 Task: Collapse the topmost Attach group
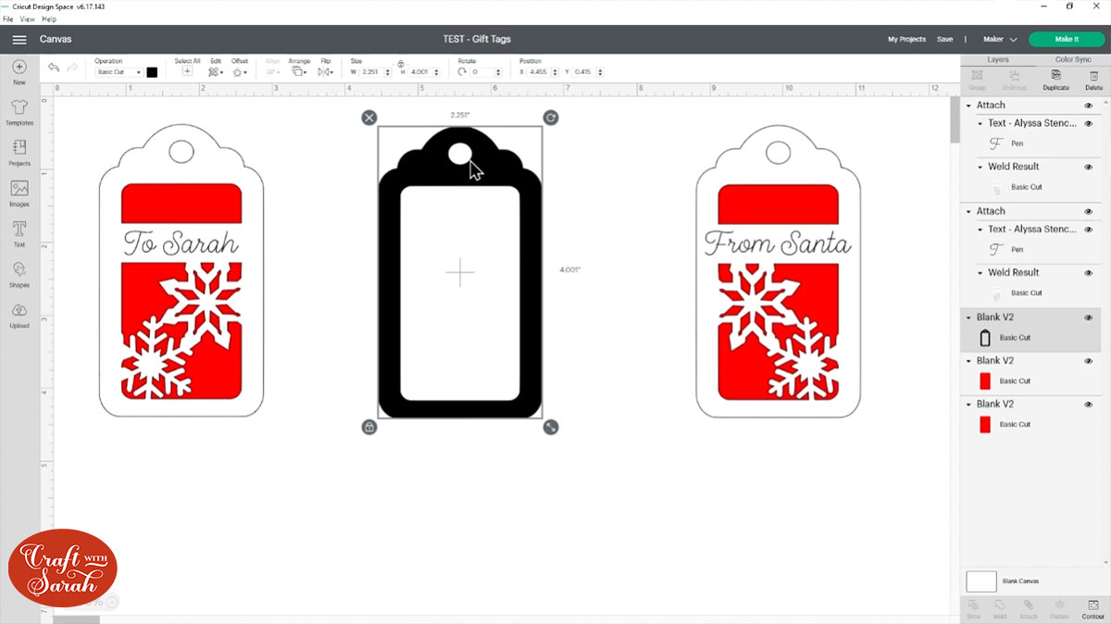pyautogui.click(x=969, y=106)
